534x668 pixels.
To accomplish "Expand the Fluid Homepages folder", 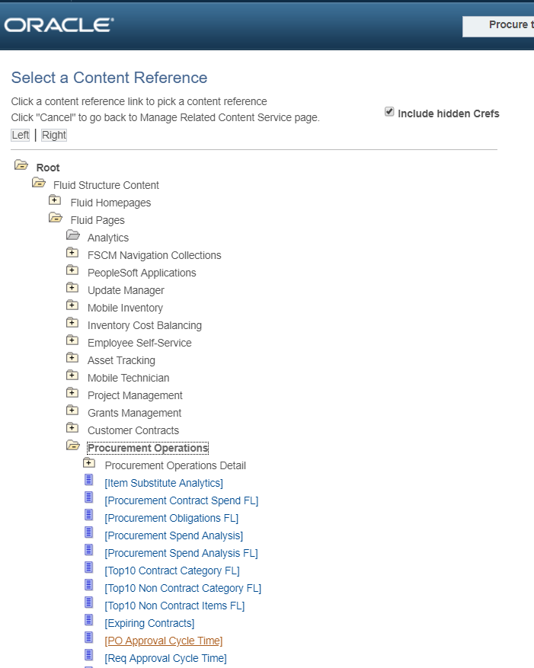I will click(55, 200).
